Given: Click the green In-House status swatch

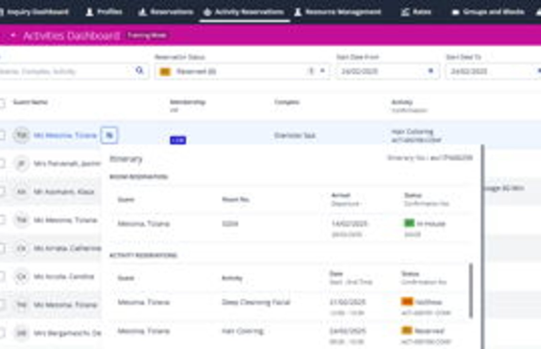Looking at the screenshot, I should tap(409, 223).
